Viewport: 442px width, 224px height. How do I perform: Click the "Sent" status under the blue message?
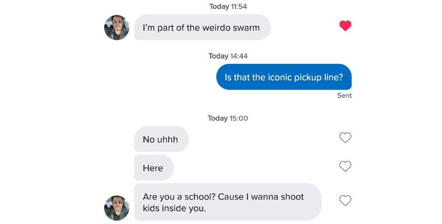click(344, 96)
